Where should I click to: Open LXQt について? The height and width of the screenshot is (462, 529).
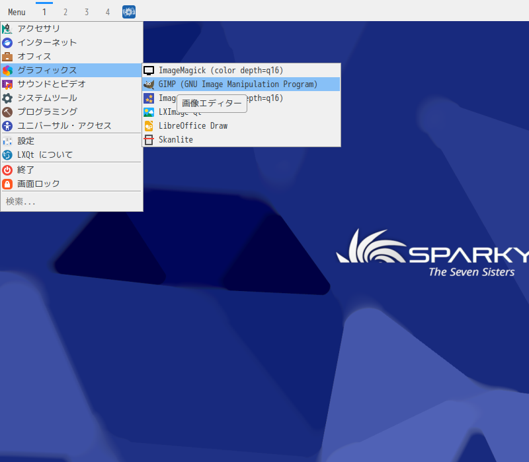coord(71,154)
